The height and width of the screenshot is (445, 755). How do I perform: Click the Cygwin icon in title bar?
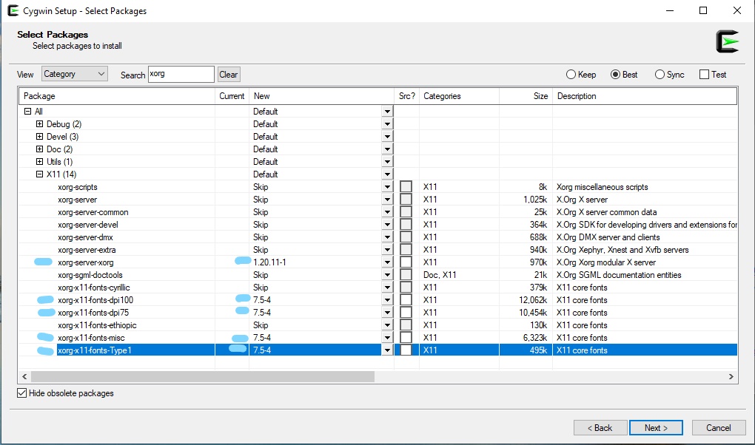pyautogui.click(x=13, y=10)
